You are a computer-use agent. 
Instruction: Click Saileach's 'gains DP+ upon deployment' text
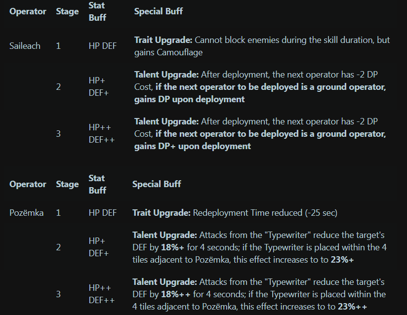[x=193, y=146]
